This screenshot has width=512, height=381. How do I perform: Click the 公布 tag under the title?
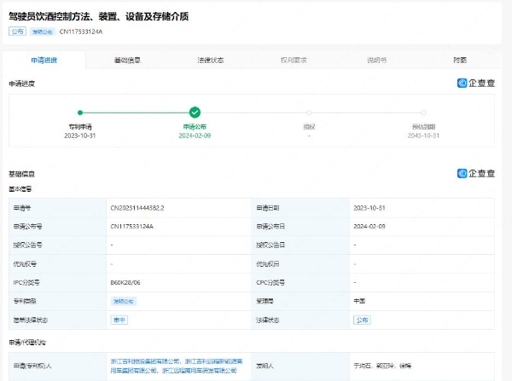pyautogui.click(x=17, y=32)
